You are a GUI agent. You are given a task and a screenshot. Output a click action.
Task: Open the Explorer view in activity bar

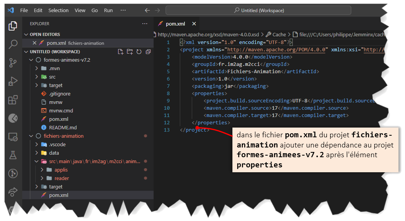coord(13,26)
